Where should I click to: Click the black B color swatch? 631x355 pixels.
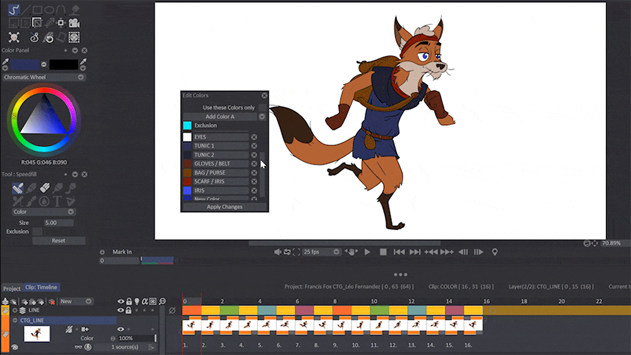[64, 64]
